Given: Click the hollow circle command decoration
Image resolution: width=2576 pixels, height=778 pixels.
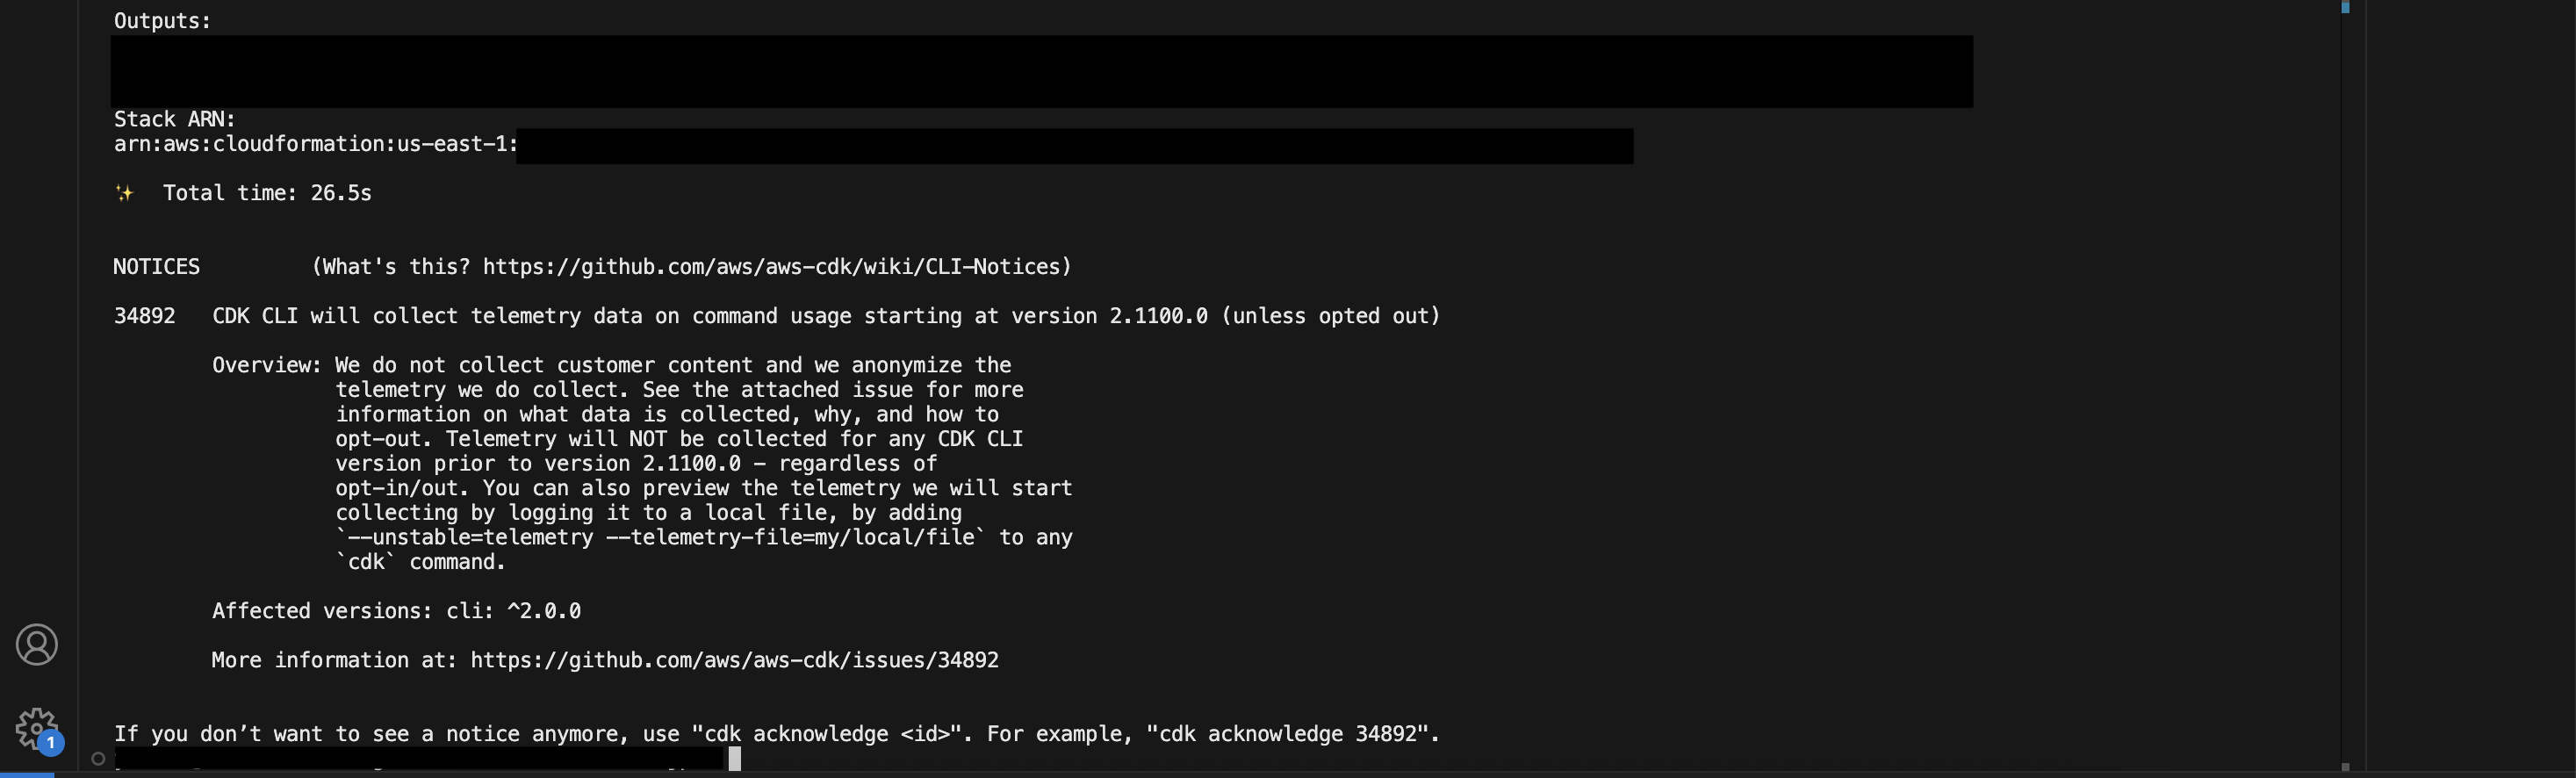Looking at the screenshot, I should click(x=98, y=759).
